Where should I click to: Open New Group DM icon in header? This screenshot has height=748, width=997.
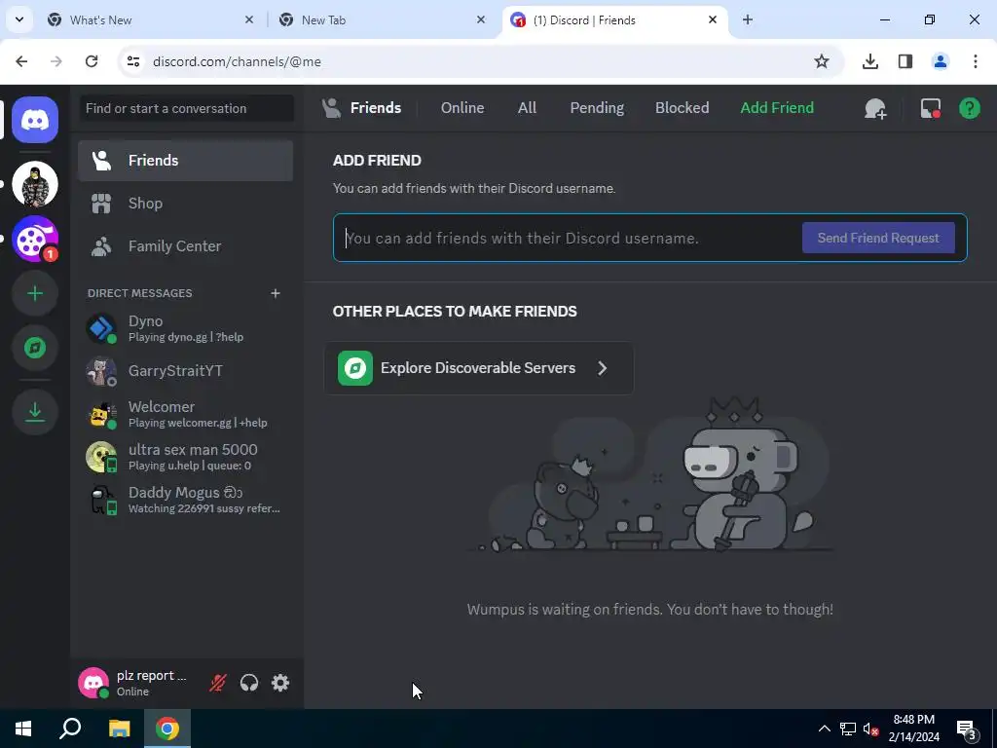875,108
